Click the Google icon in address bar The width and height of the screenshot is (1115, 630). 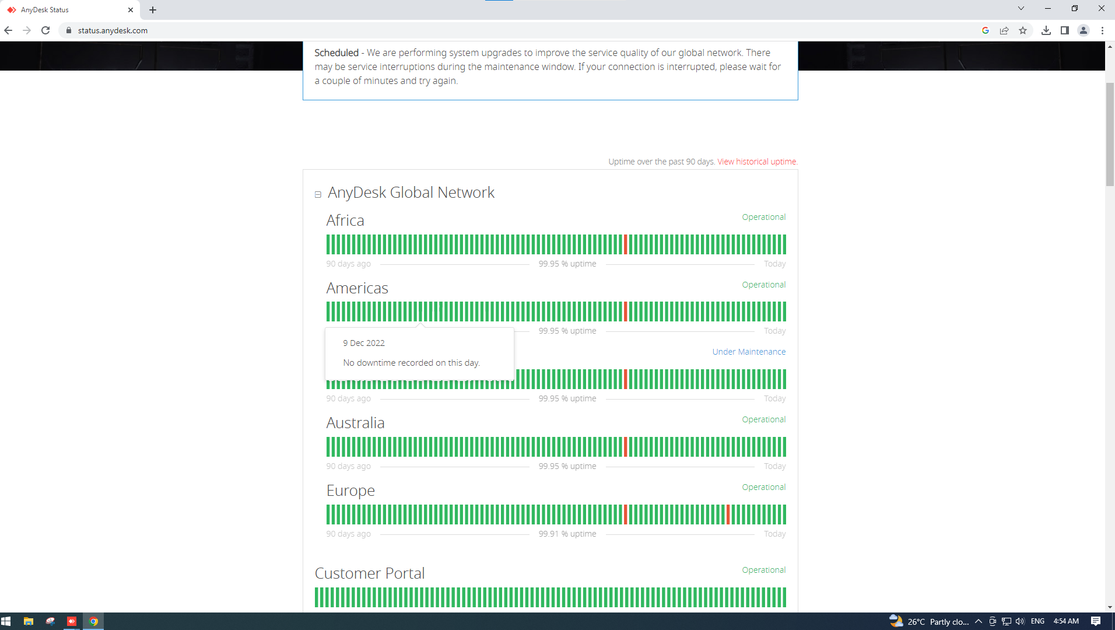986,30
